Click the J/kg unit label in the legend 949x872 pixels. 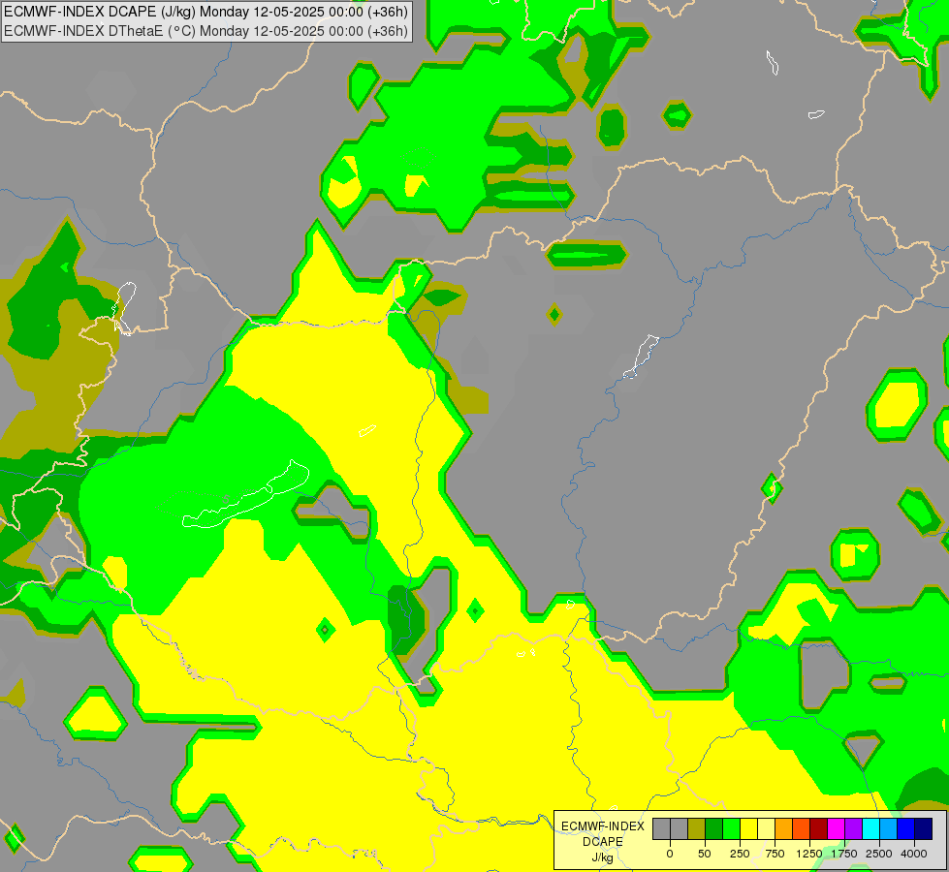point(603,857)
